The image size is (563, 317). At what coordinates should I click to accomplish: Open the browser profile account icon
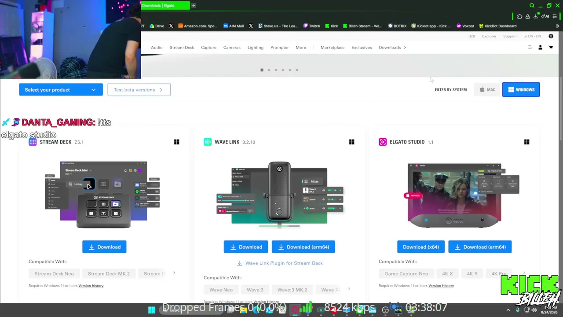[527, 16]
